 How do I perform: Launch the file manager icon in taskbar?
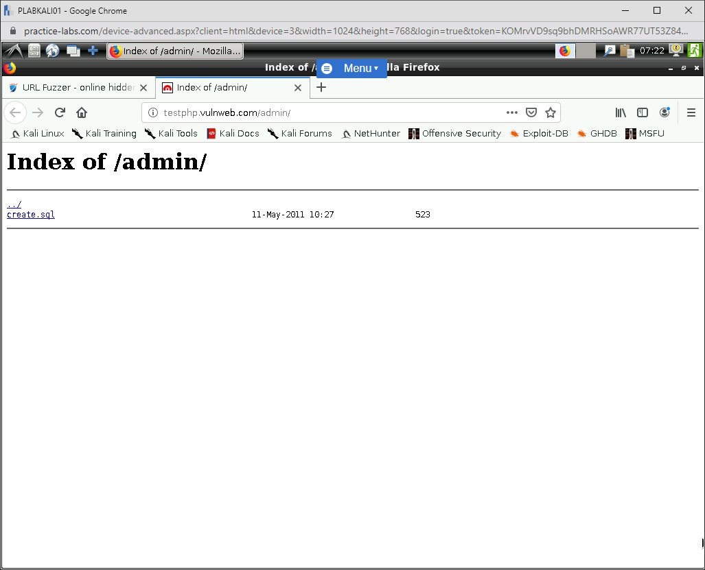tap(34, 51)
